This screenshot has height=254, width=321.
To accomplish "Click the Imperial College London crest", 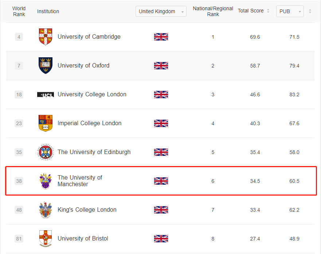I will [46, 123].
